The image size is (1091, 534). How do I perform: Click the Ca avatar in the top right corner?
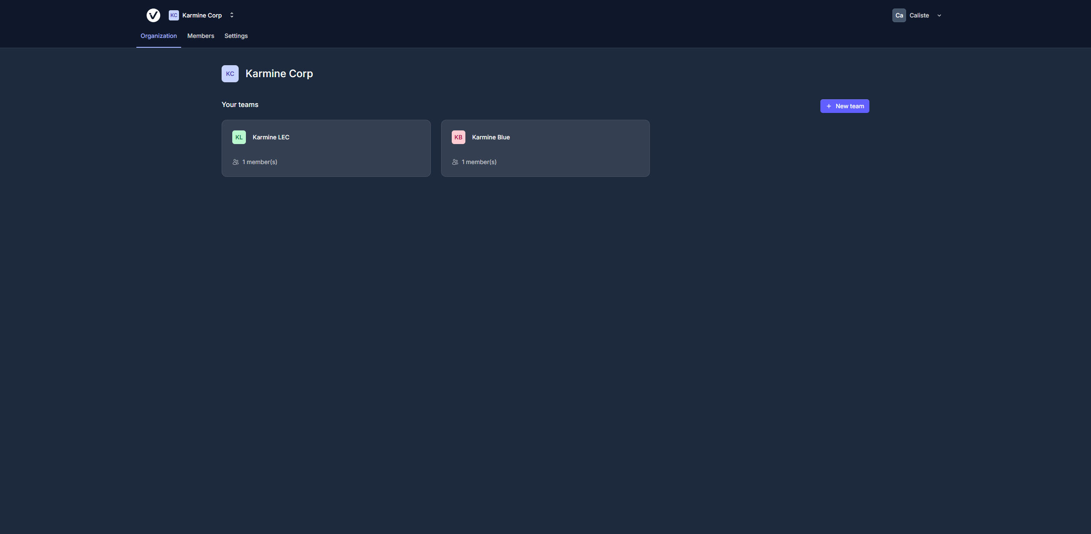click(899, 15)
